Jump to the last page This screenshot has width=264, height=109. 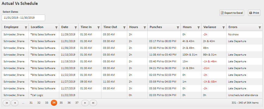93,103
